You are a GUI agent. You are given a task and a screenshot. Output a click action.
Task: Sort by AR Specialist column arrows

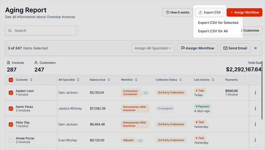(x=78, y=80)
